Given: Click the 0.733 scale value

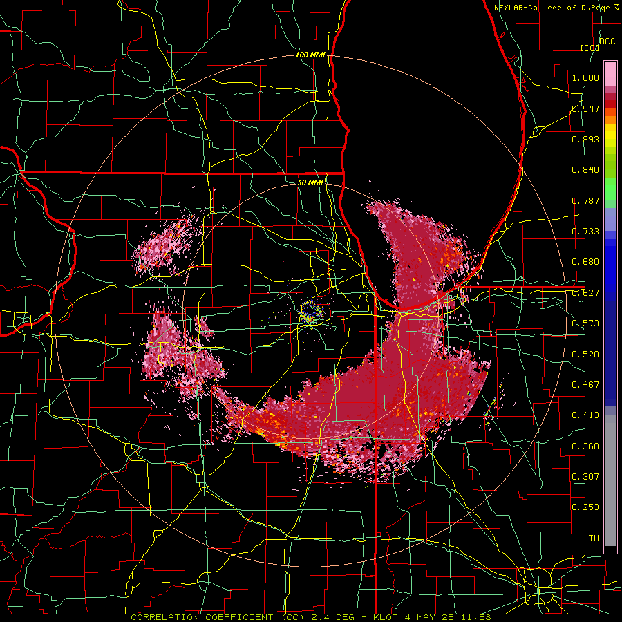Looking at the screenshot, I should (585, 232).
